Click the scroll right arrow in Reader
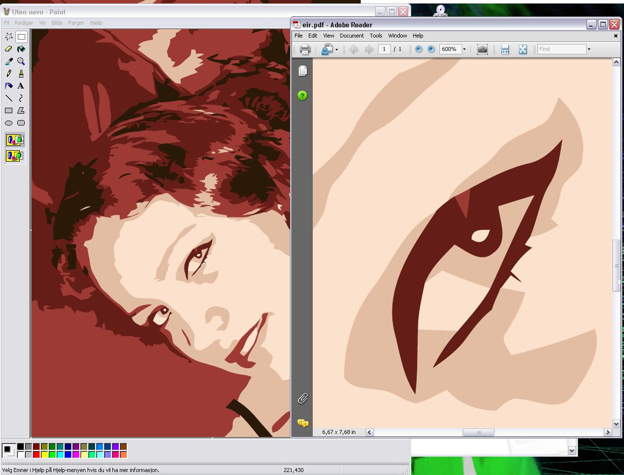Image resolution: width=624 pixels, height=475 pixels. [608, 432]
